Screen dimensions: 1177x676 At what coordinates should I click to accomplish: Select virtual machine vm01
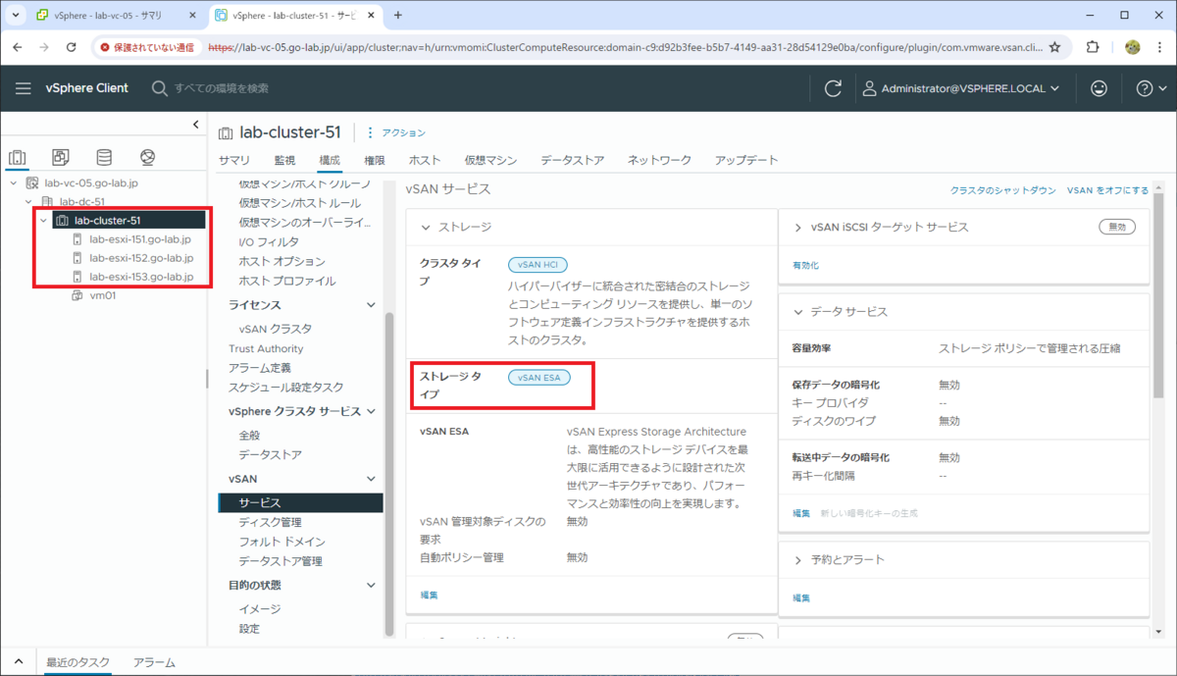(x=102, y=295)
